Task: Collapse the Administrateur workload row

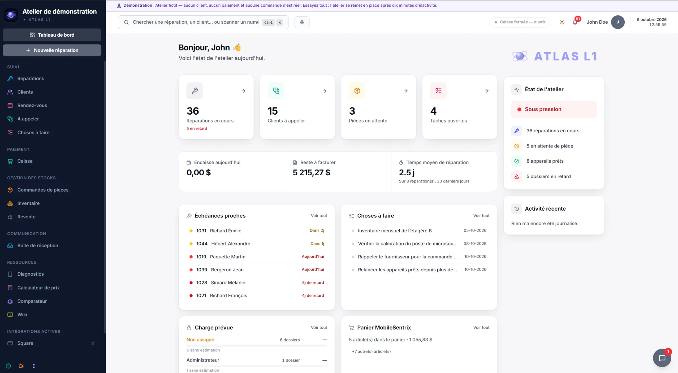Action: [x=324, y=360]
